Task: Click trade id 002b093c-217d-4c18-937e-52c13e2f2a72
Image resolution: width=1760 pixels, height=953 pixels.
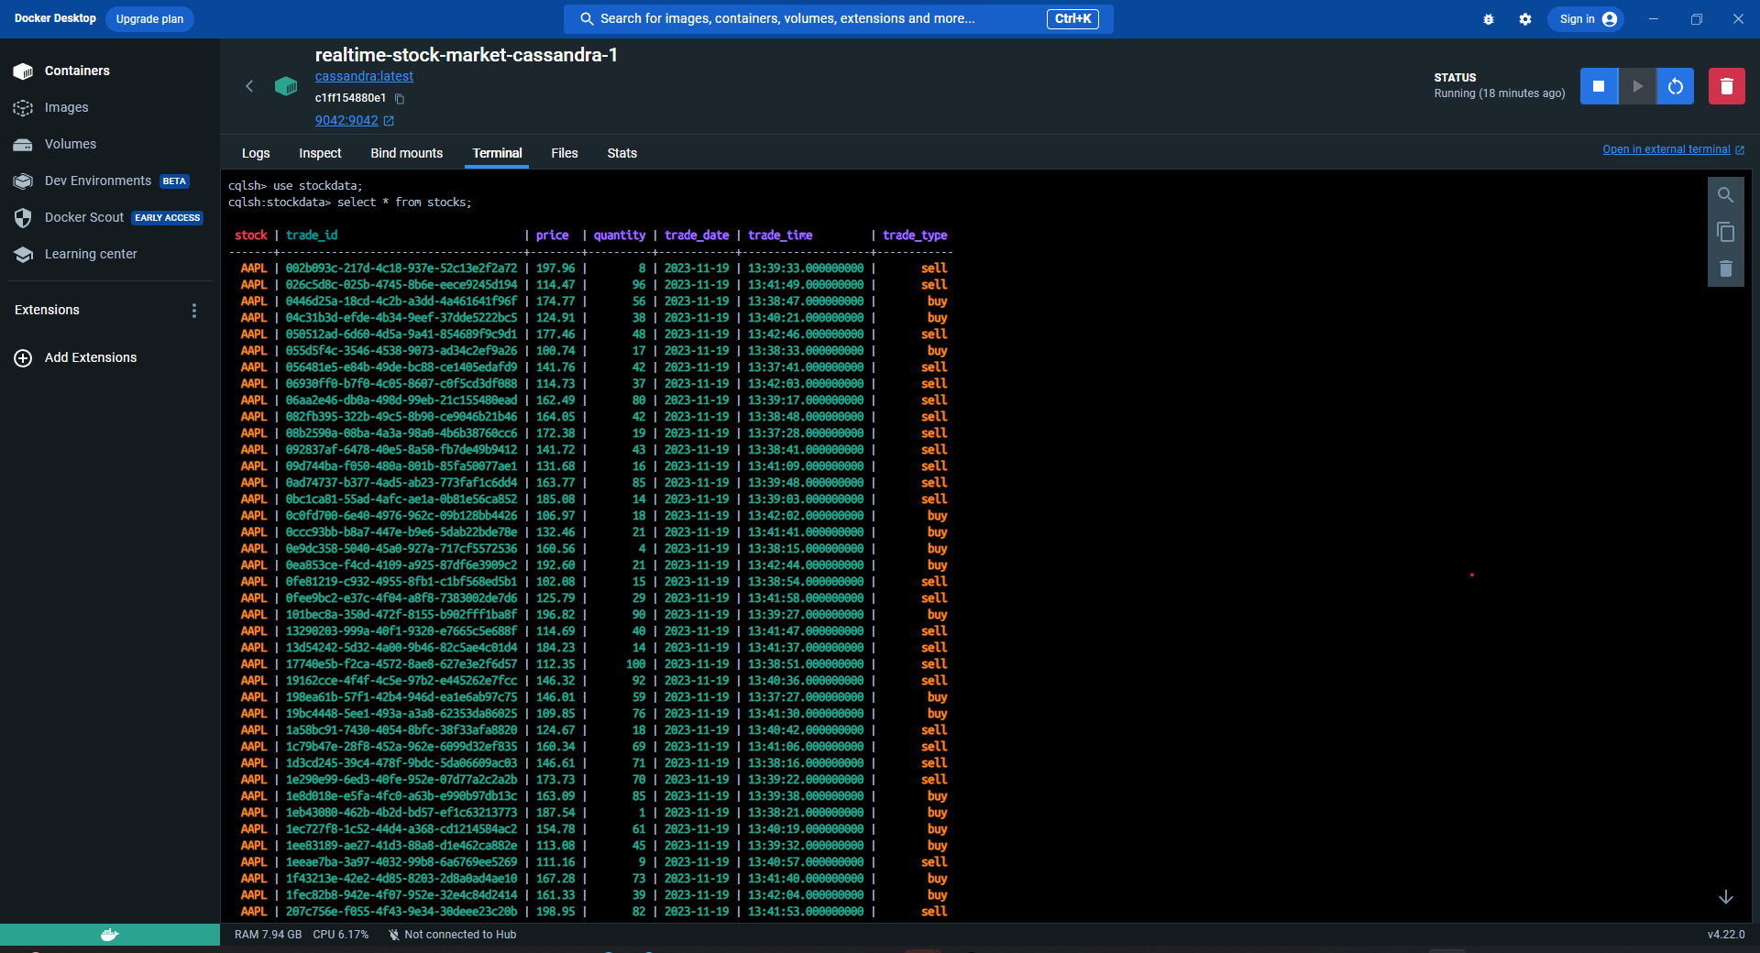Action: click(401, 268)
